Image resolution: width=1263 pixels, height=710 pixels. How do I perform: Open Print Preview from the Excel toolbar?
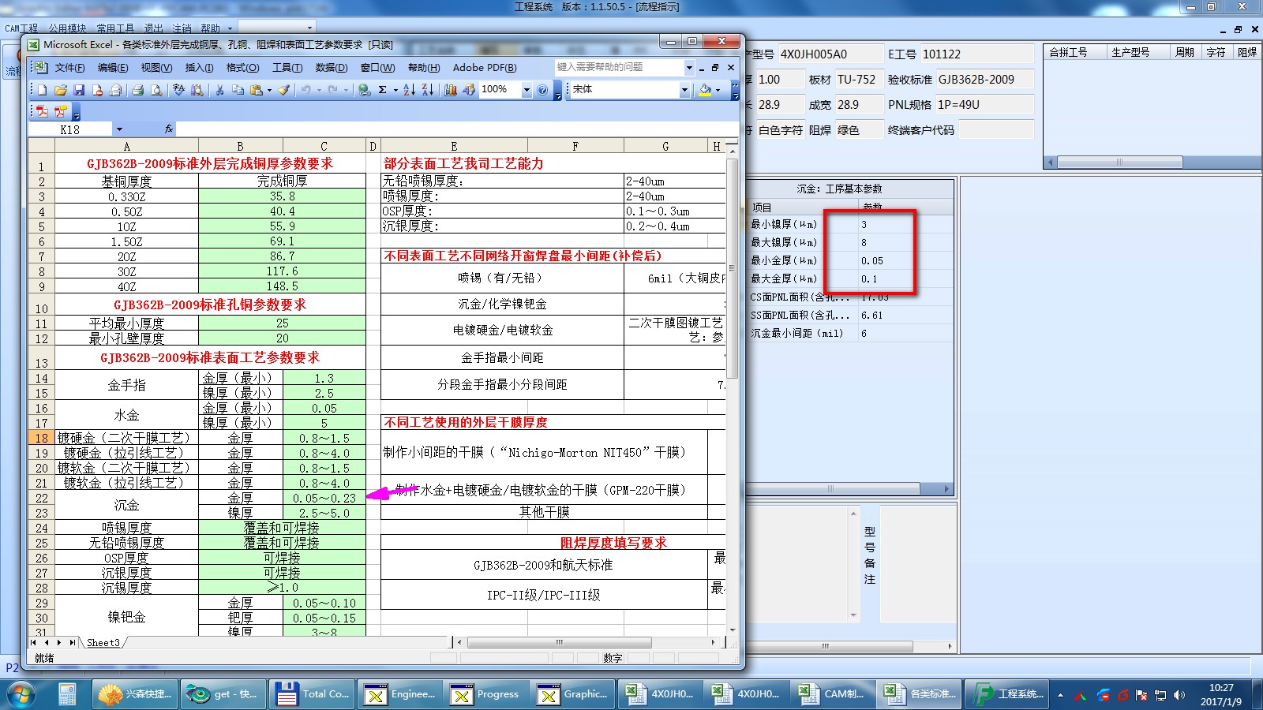(156, 91)
